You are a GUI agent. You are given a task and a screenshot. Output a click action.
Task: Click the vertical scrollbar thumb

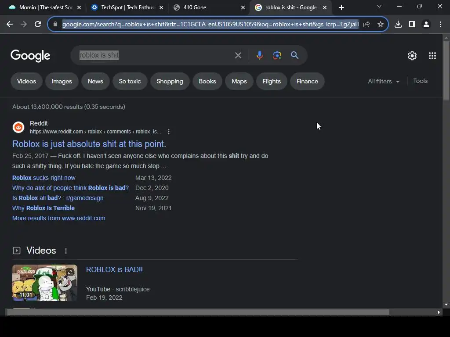point(446,71)
